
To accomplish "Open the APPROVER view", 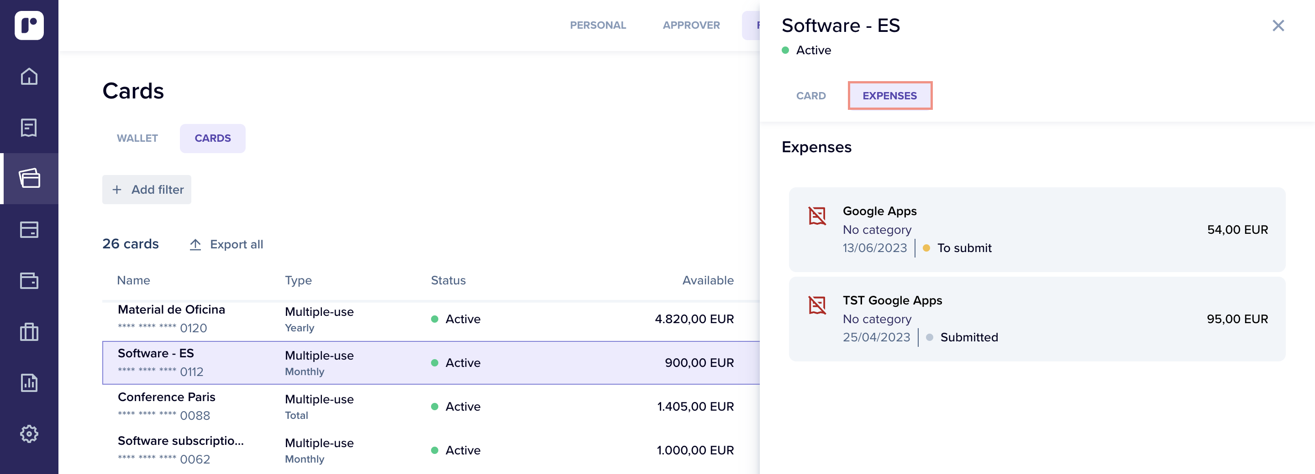I will pos(691,25).
